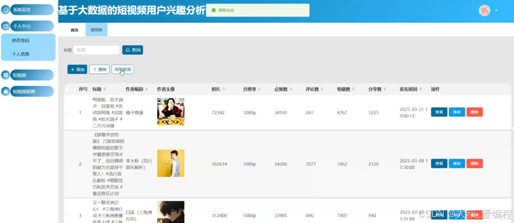The height and width of the screenshot is (223, 514).
Task: Click the 34593 likes cell
Action: coord(281,112)
